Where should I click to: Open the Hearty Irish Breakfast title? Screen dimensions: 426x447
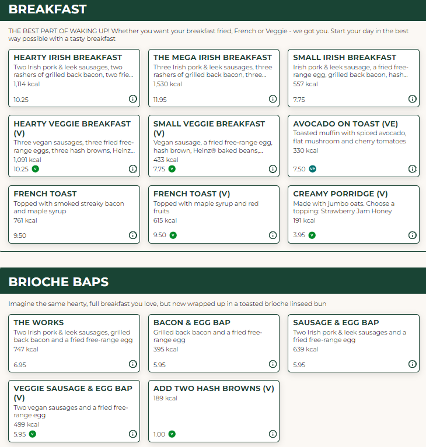[68, 58]
